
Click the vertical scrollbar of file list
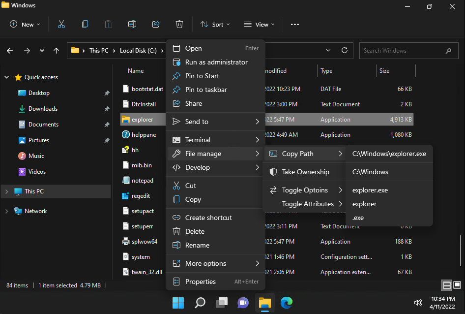click(461, 251)
